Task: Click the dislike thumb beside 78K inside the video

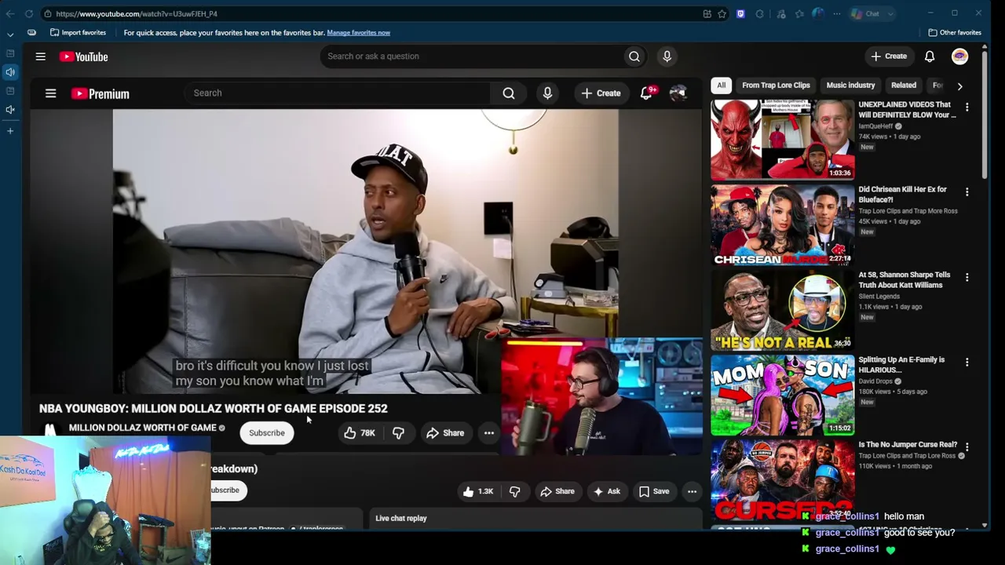Action: tap(398, 433)
